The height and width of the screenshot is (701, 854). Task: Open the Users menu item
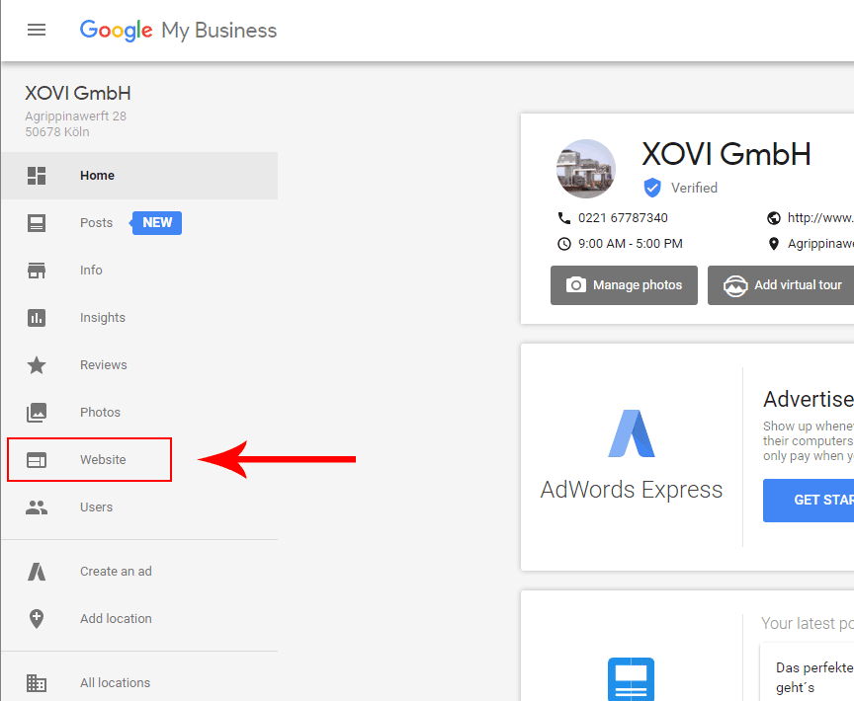coord(139,507)
